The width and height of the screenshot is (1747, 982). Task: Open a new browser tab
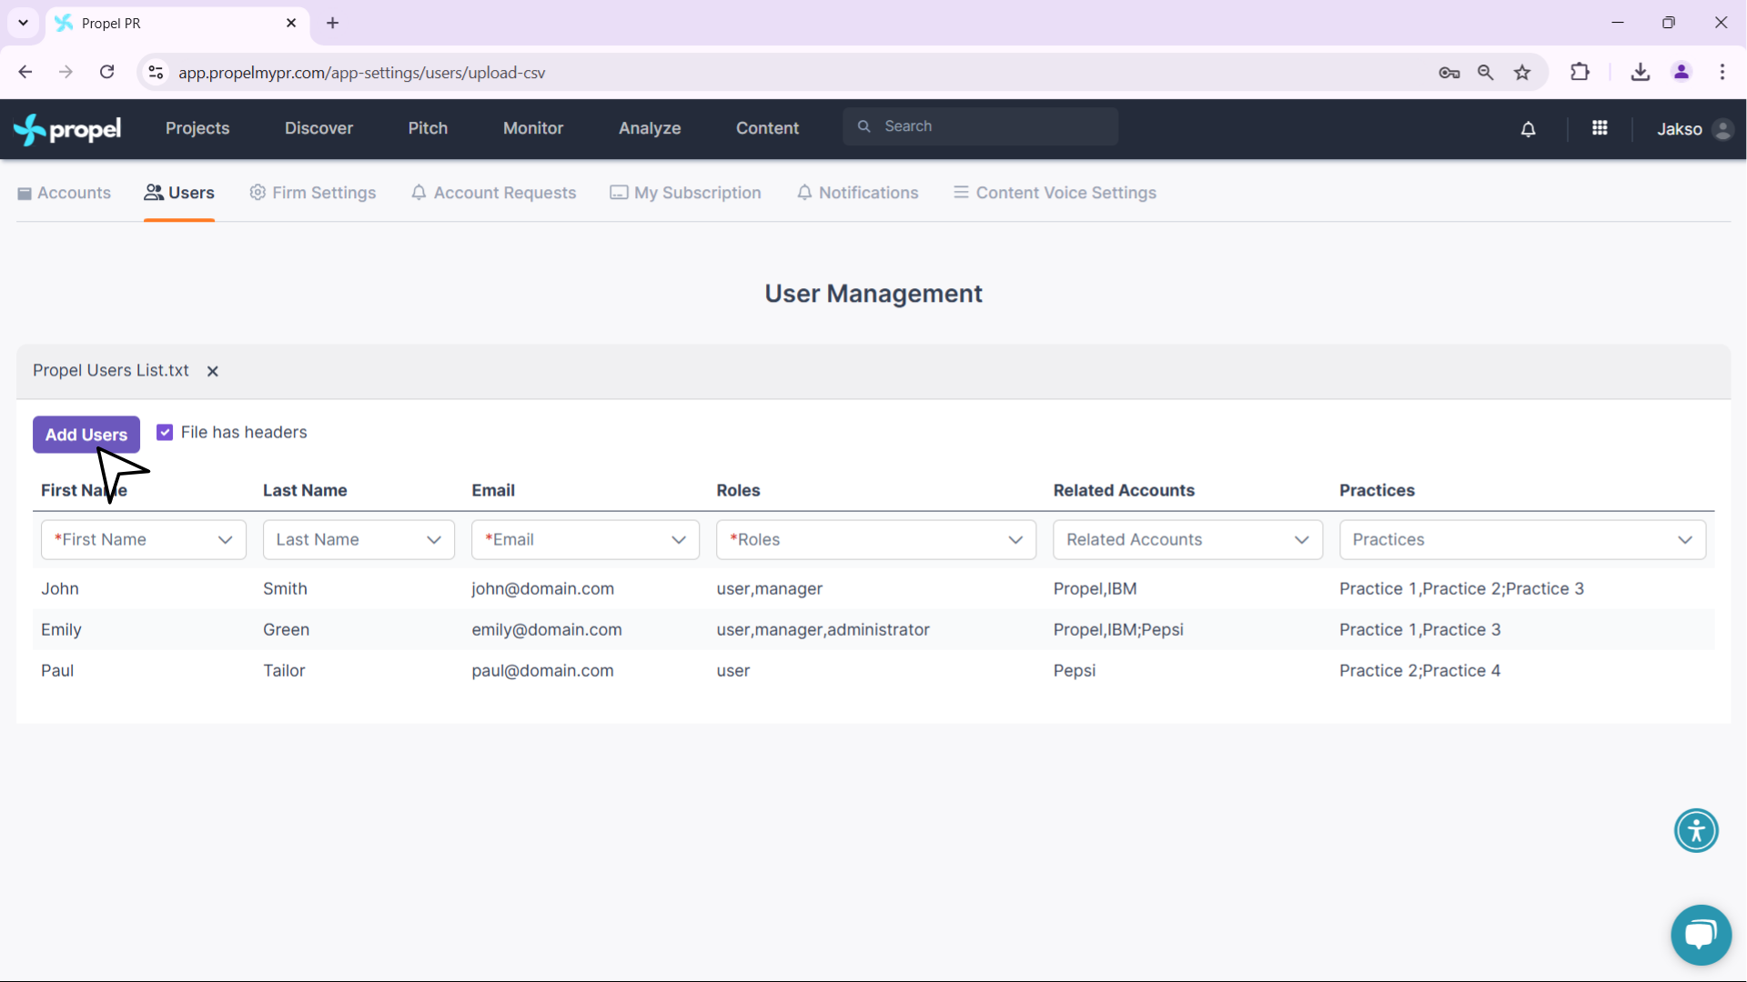pyautogui.click(x=333, y=23)
